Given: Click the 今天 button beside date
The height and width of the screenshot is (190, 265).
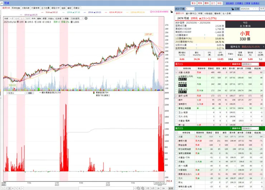Looking at the screenshot, I should pyautogui.click(x=262, y=9).
